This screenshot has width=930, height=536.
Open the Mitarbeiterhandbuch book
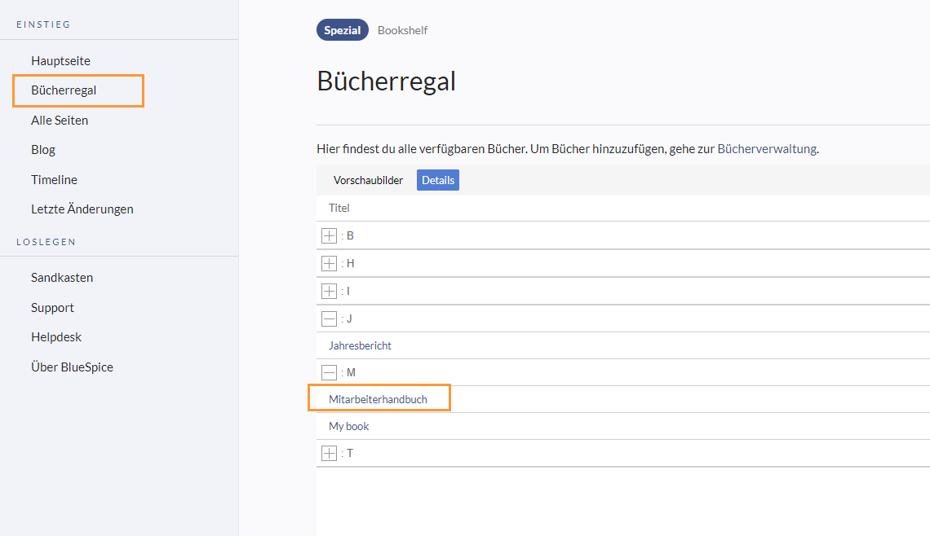(x=378, y=399)
